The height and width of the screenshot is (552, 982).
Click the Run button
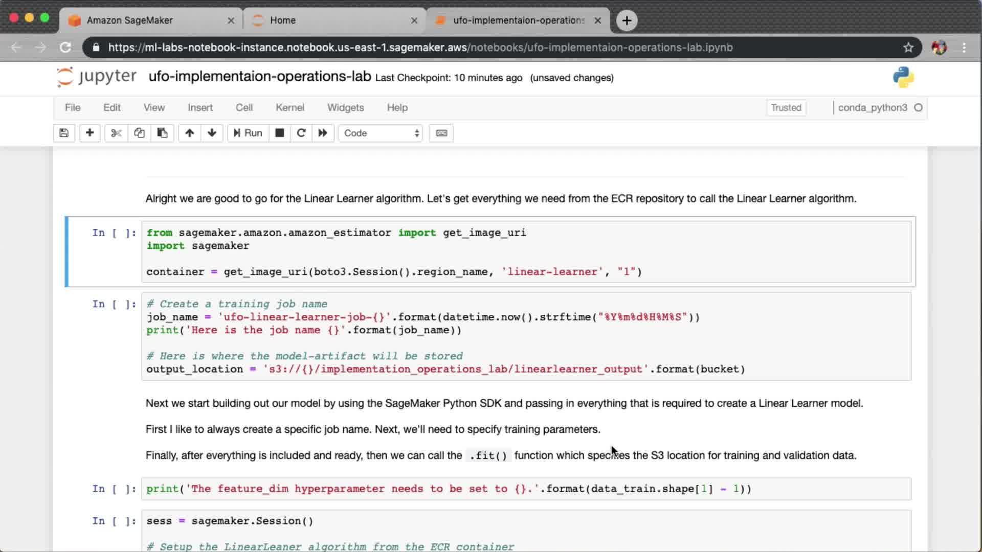[248, 133]
